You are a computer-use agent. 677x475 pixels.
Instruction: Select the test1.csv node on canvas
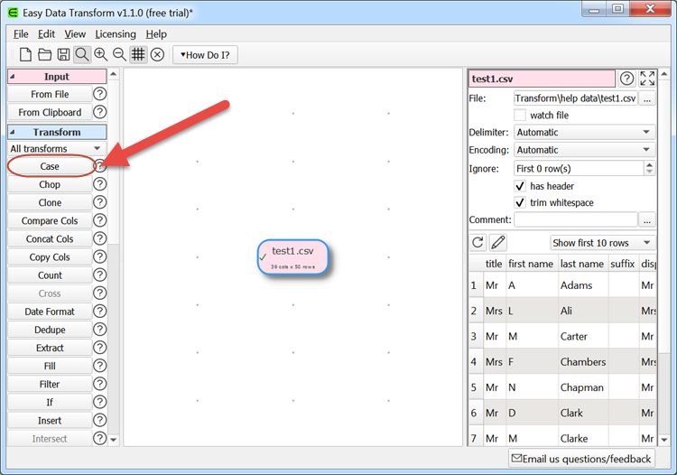coord(292,256)
